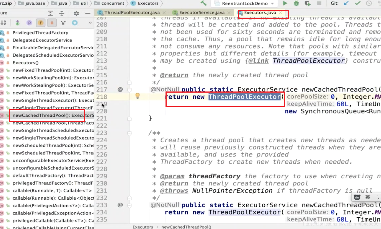Click the 英 input method indicator

tap(368, 197)
